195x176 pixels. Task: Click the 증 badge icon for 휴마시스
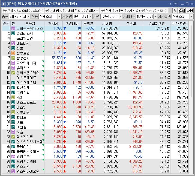coord(13,68)
